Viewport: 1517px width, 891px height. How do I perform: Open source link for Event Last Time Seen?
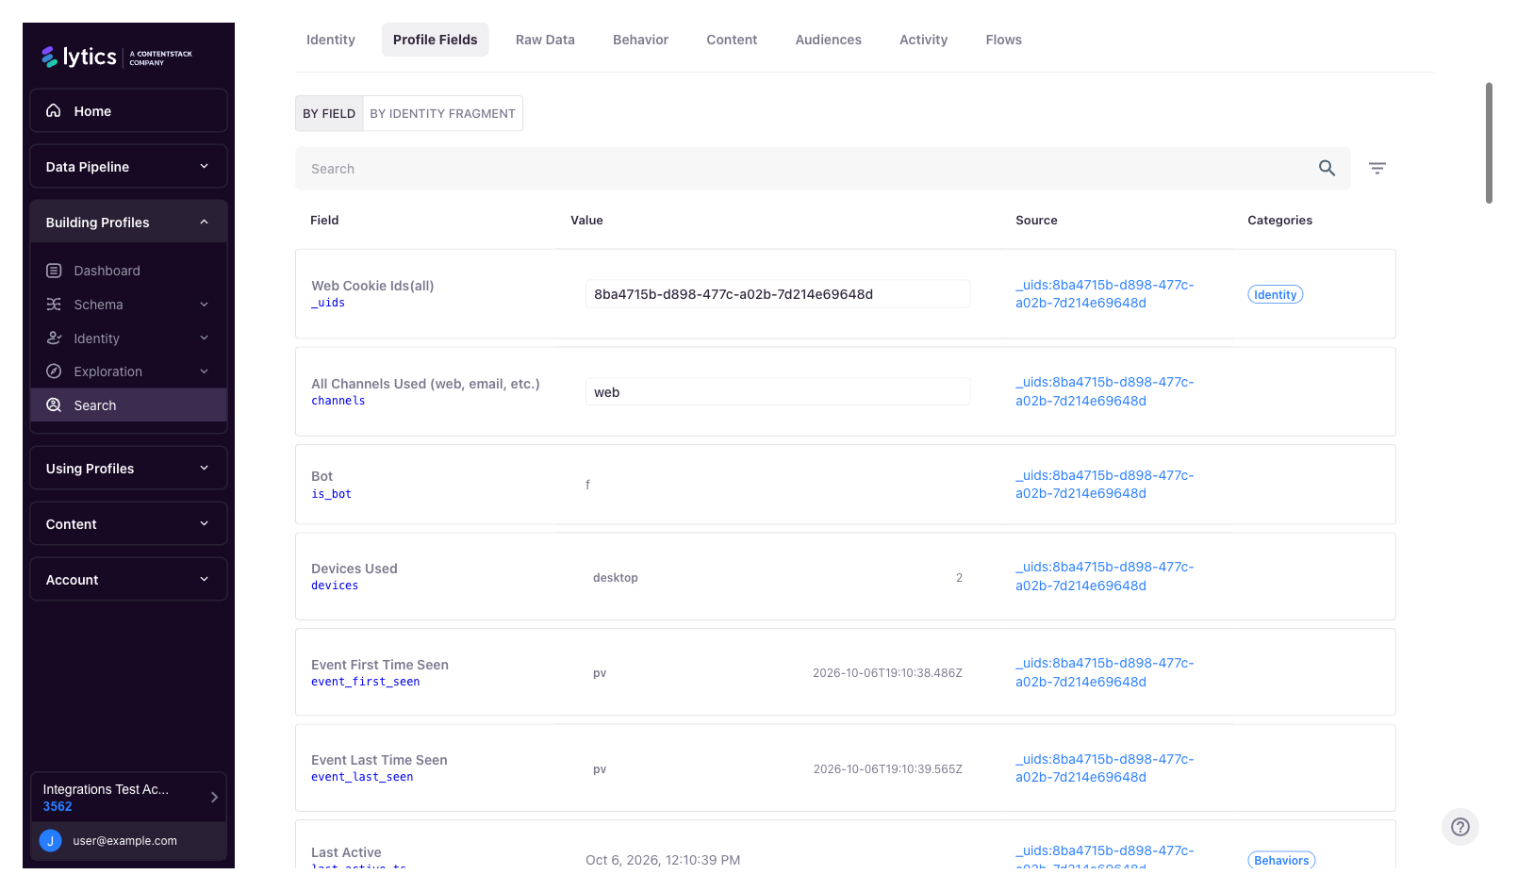pyautogui.click(x=1104, y=768)
